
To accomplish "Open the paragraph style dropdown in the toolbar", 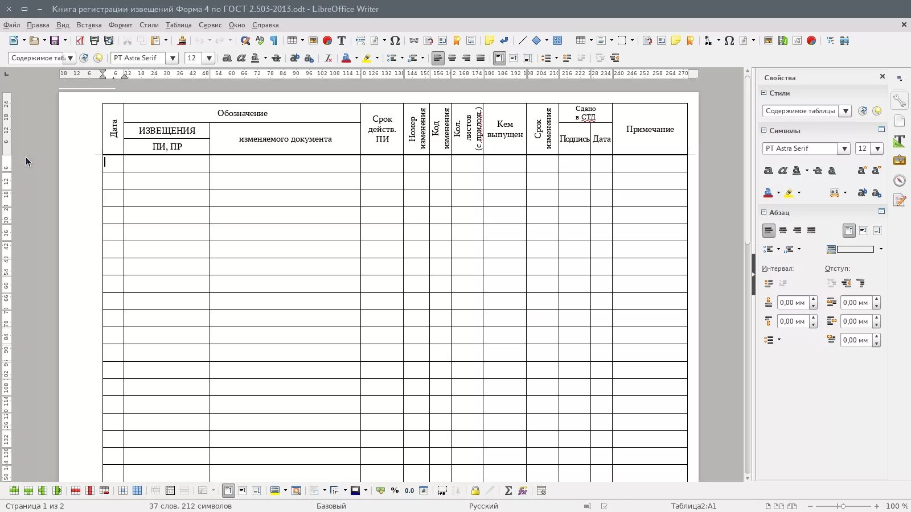I will pos(70,58).
